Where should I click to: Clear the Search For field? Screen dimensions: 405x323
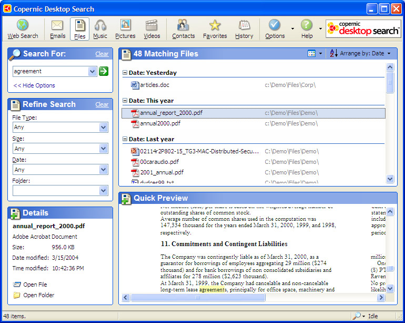[102, 54]
